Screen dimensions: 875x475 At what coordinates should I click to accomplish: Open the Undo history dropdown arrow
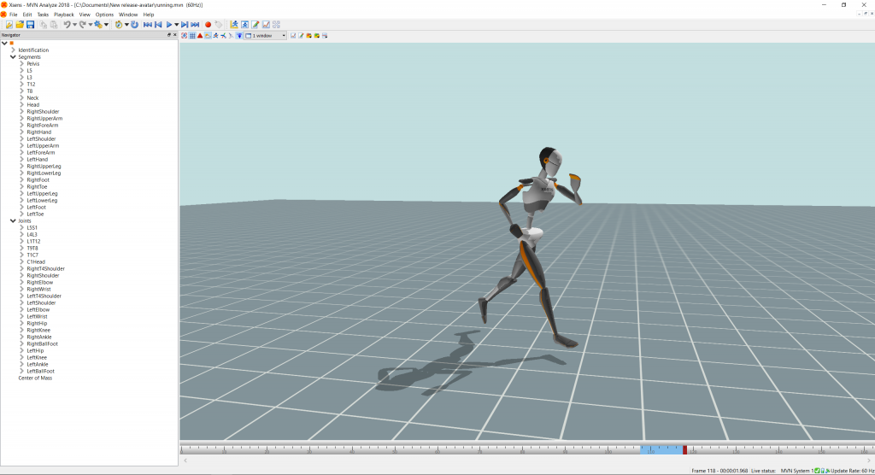(75, 25)
